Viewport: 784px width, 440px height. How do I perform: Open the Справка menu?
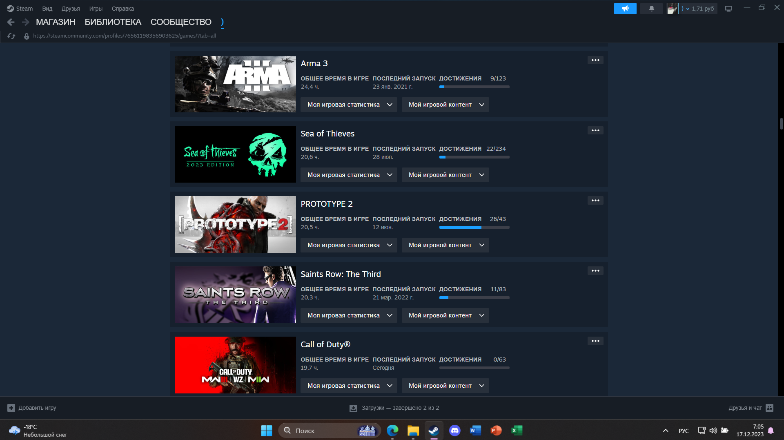coord(123,9)
